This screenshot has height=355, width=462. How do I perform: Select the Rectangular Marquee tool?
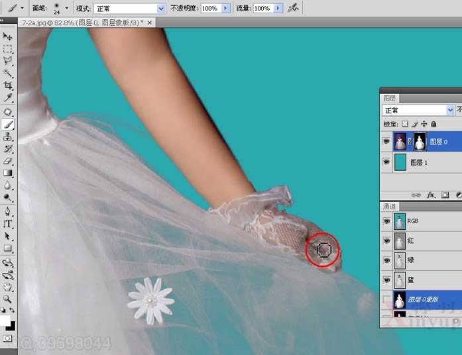(8, 48)
